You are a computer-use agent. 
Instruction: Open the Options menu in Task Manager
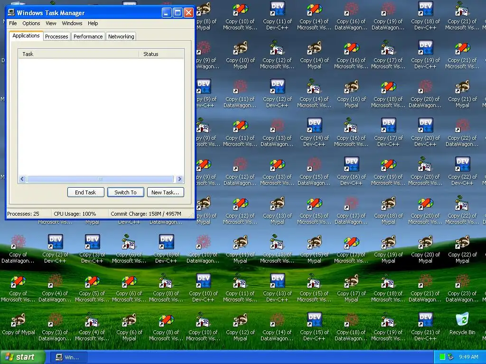pos(31,23)
